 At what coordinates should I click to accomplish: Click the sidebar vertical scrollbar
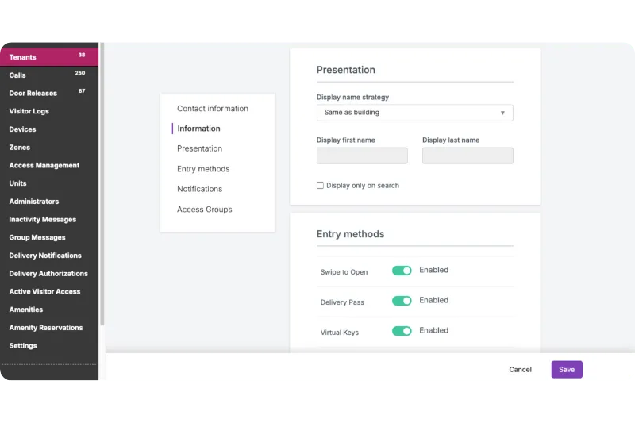[102, 184]
